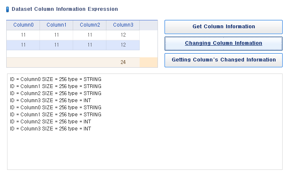Click first row cell under Column2
This screenshot has height=179, width=293.
pos(90,35)
